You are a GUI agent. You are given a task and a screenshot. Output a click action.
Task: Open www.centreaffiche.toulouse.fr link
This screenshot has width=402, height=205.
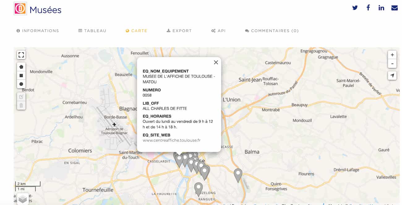(x=172, y=140)
